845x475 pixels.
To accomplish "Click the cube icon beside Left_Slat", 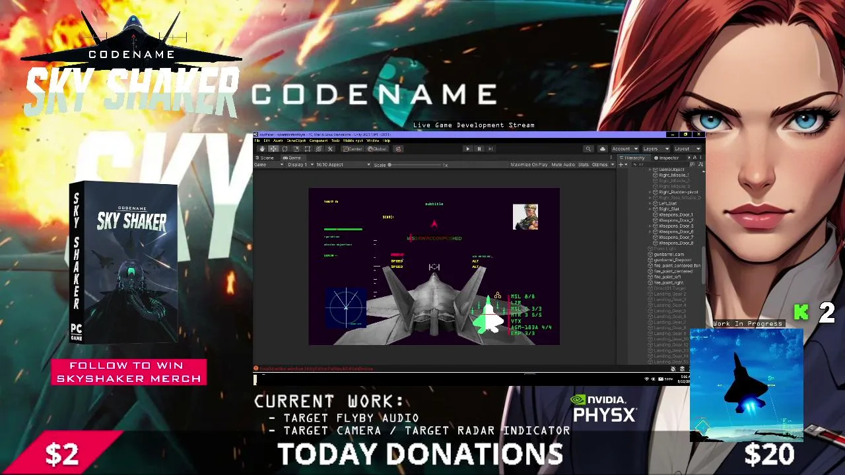I will pos(656,204).
